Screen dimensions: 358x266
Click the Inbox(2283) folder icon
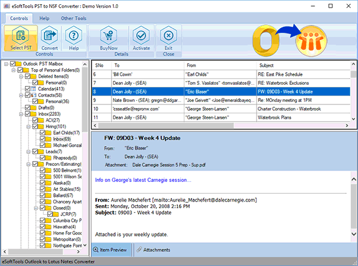33,114
